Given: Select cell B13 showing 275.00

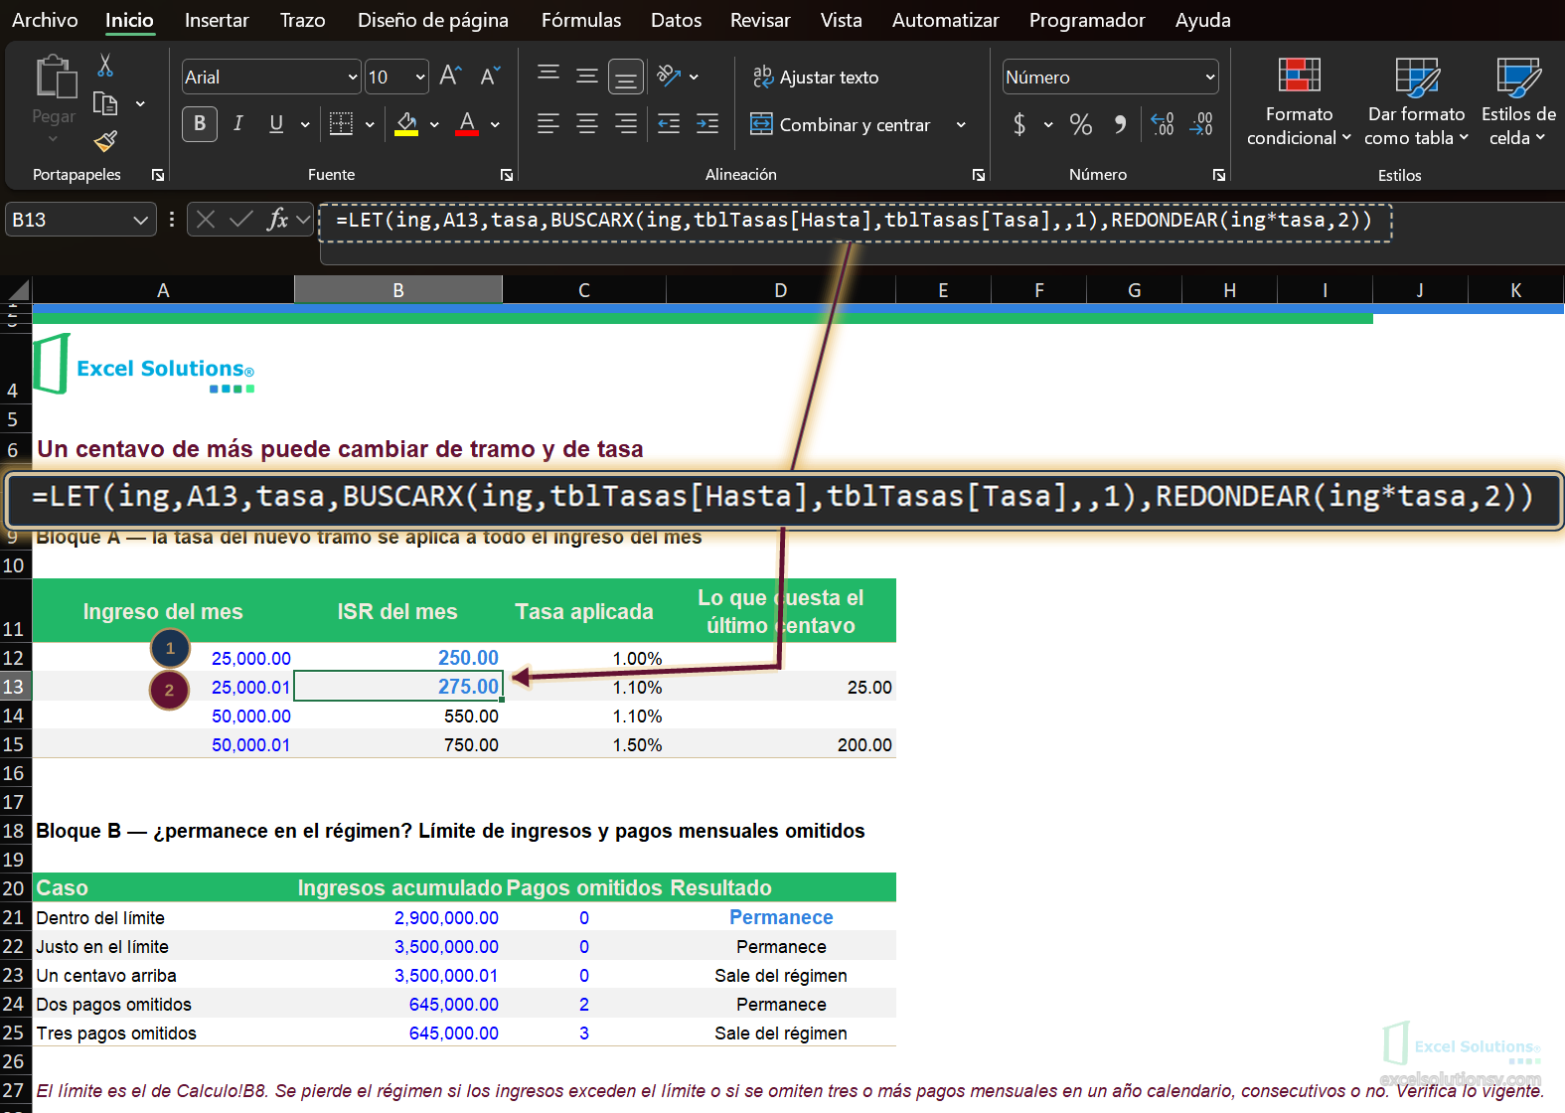Looking at the screenshot, I should [x=398, y=686].
